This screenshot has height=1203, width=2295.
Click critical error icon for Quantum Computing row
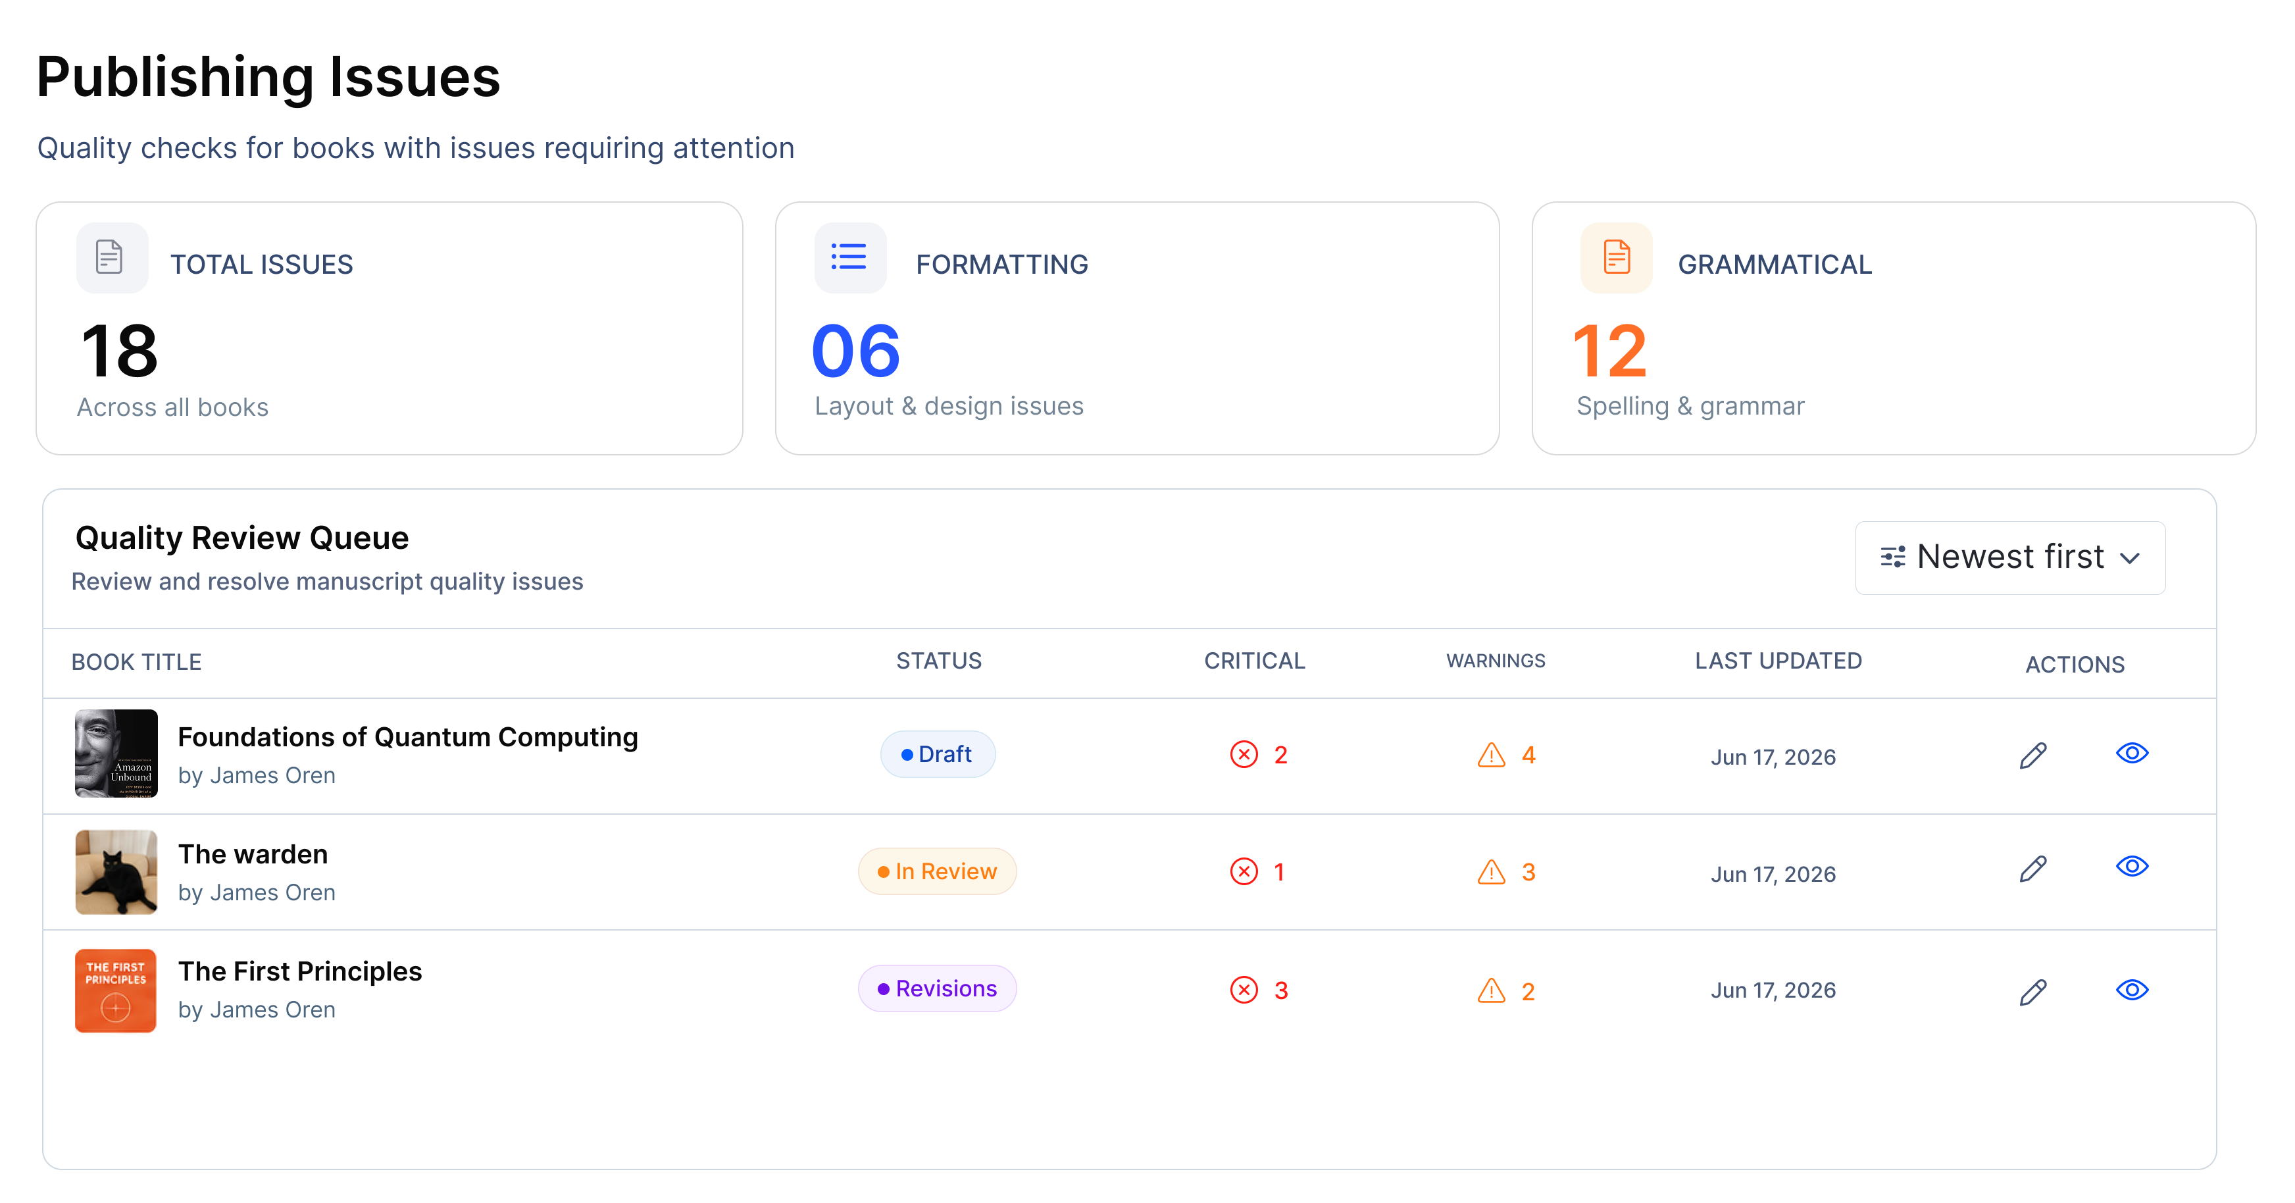coord(1244,754)
